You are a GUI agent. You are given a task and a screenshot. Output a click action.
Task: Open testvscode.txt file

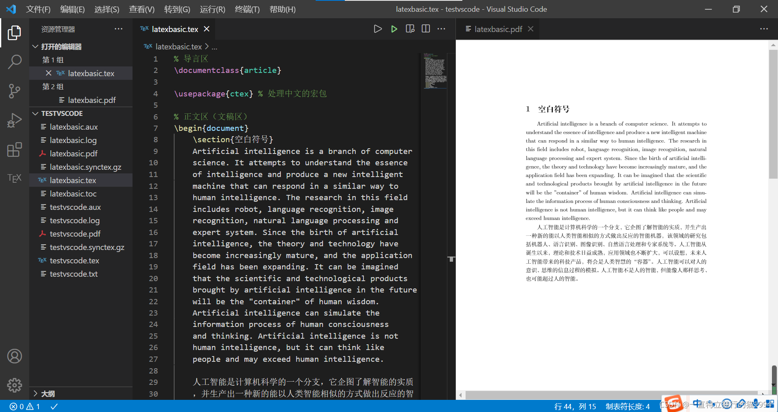[73, 274]
